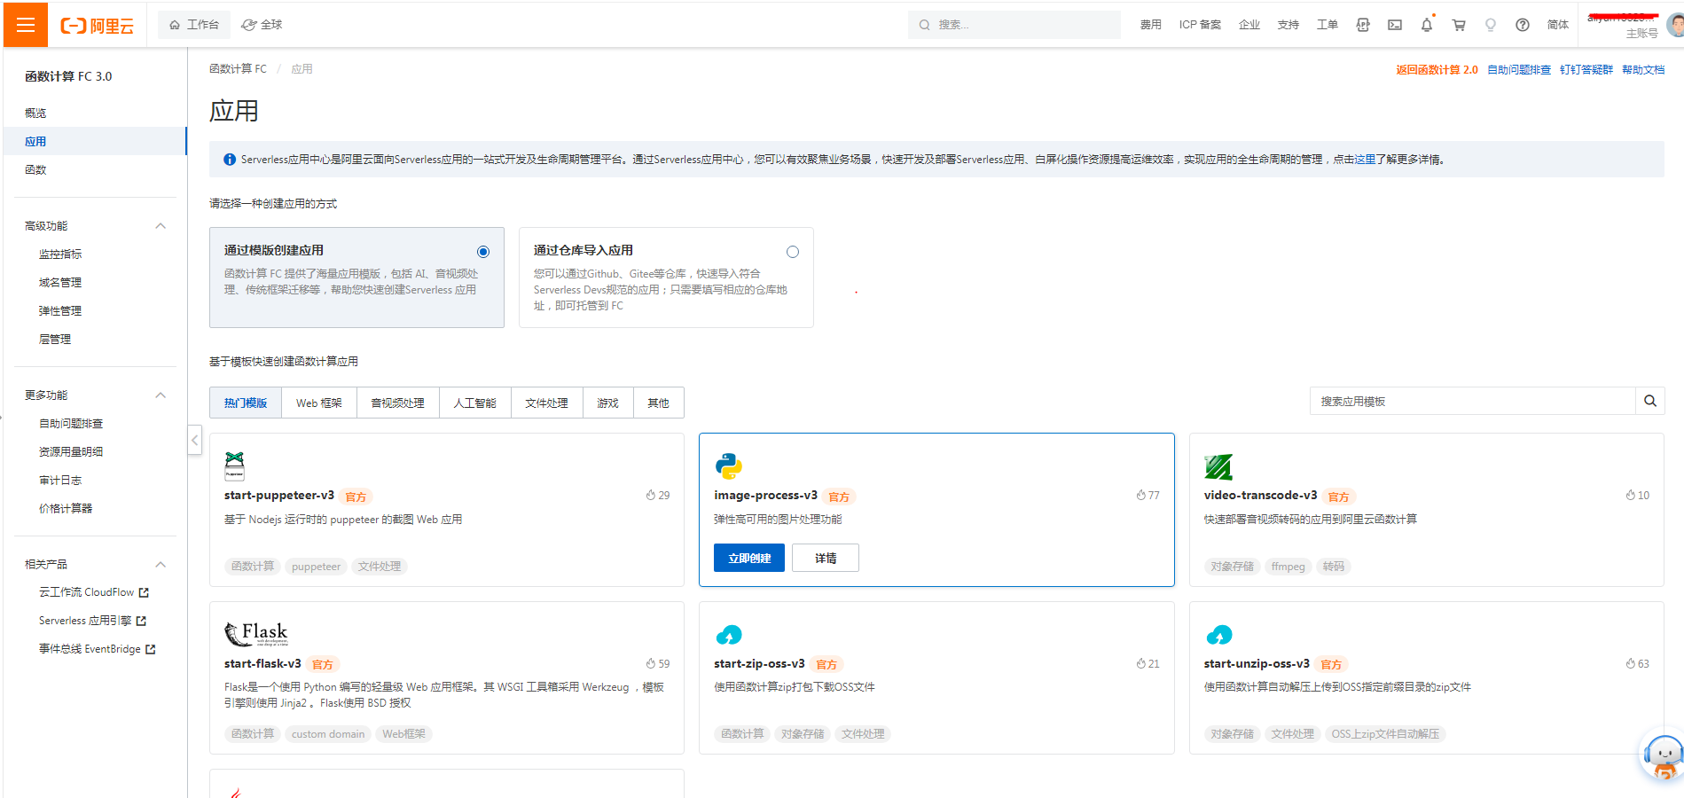
Task: Open the 返回函数计算 2.0 link
Action: 1437,70
